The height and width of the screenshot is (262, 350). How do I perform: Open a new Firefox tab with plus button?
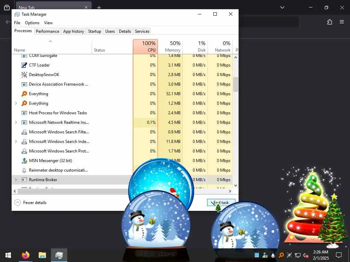click(x=99, y=8)
